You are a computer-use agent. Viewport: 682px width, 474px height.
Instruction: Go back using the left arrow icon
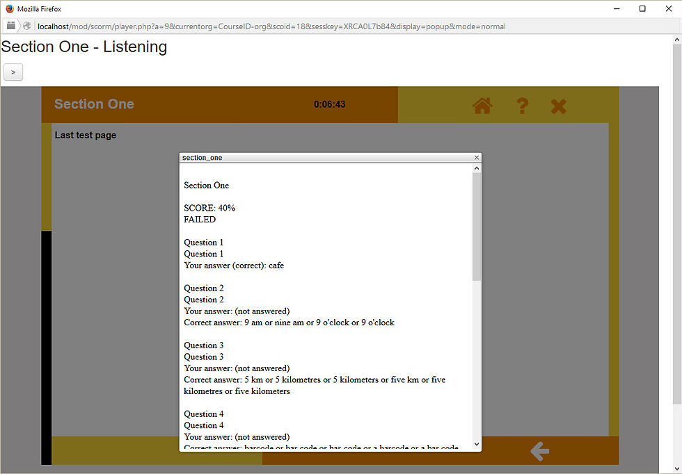pyautogui.click(x=540, y=451)
